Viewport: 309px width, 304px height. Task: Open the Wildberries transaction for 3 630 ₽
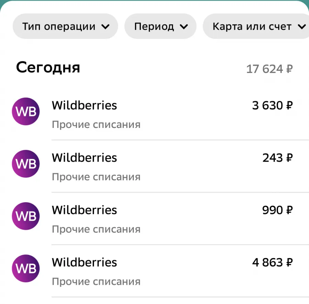(154, 114)
